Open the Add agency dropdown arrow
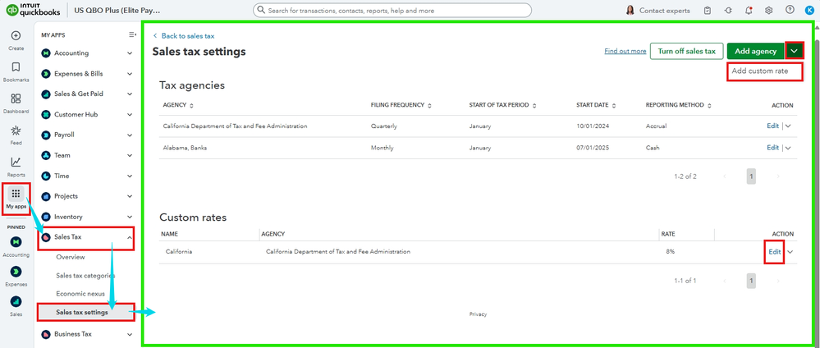Screen dimensions: 820x348 point(795,51)
